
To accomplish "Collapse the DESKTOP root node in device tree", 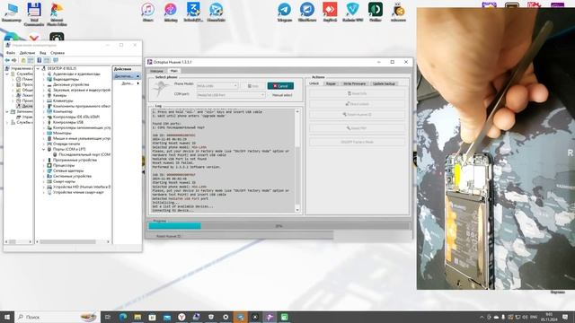I will coord(38,68).
